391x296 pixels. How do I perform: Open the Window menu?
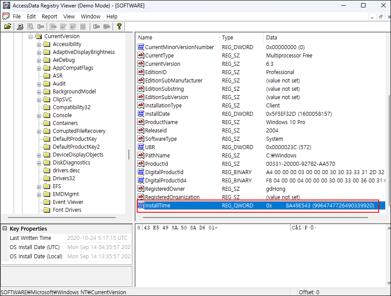point(91,16)
